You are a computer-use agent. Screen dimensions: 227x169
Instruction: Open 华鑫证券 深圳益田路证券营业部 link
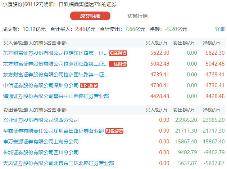pos(53,131)
